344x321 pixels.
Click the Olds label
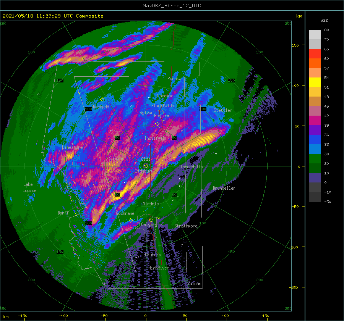(146, 159)
